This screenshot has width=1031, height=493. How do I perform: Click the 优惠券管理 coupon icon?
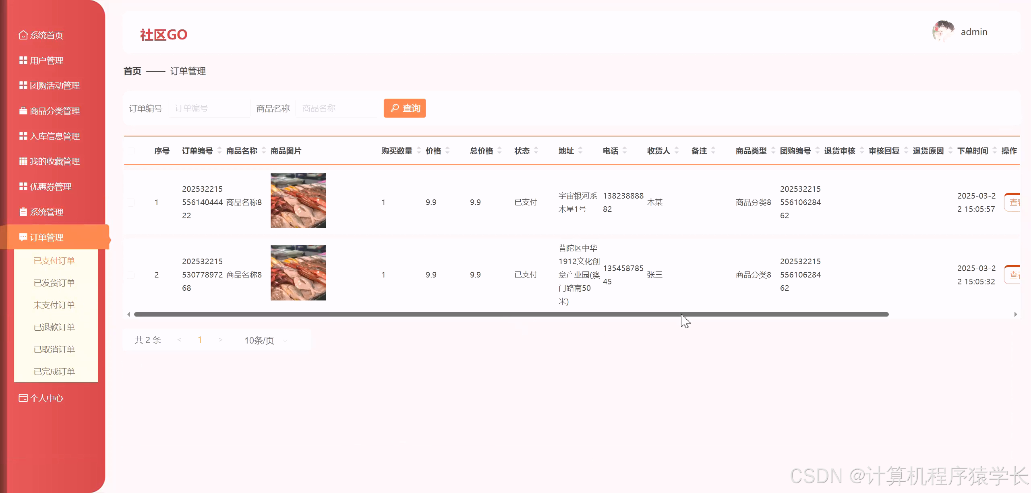tap(23, 186)
